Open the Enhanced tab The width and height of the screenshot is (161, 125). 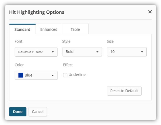coord(49,29)
